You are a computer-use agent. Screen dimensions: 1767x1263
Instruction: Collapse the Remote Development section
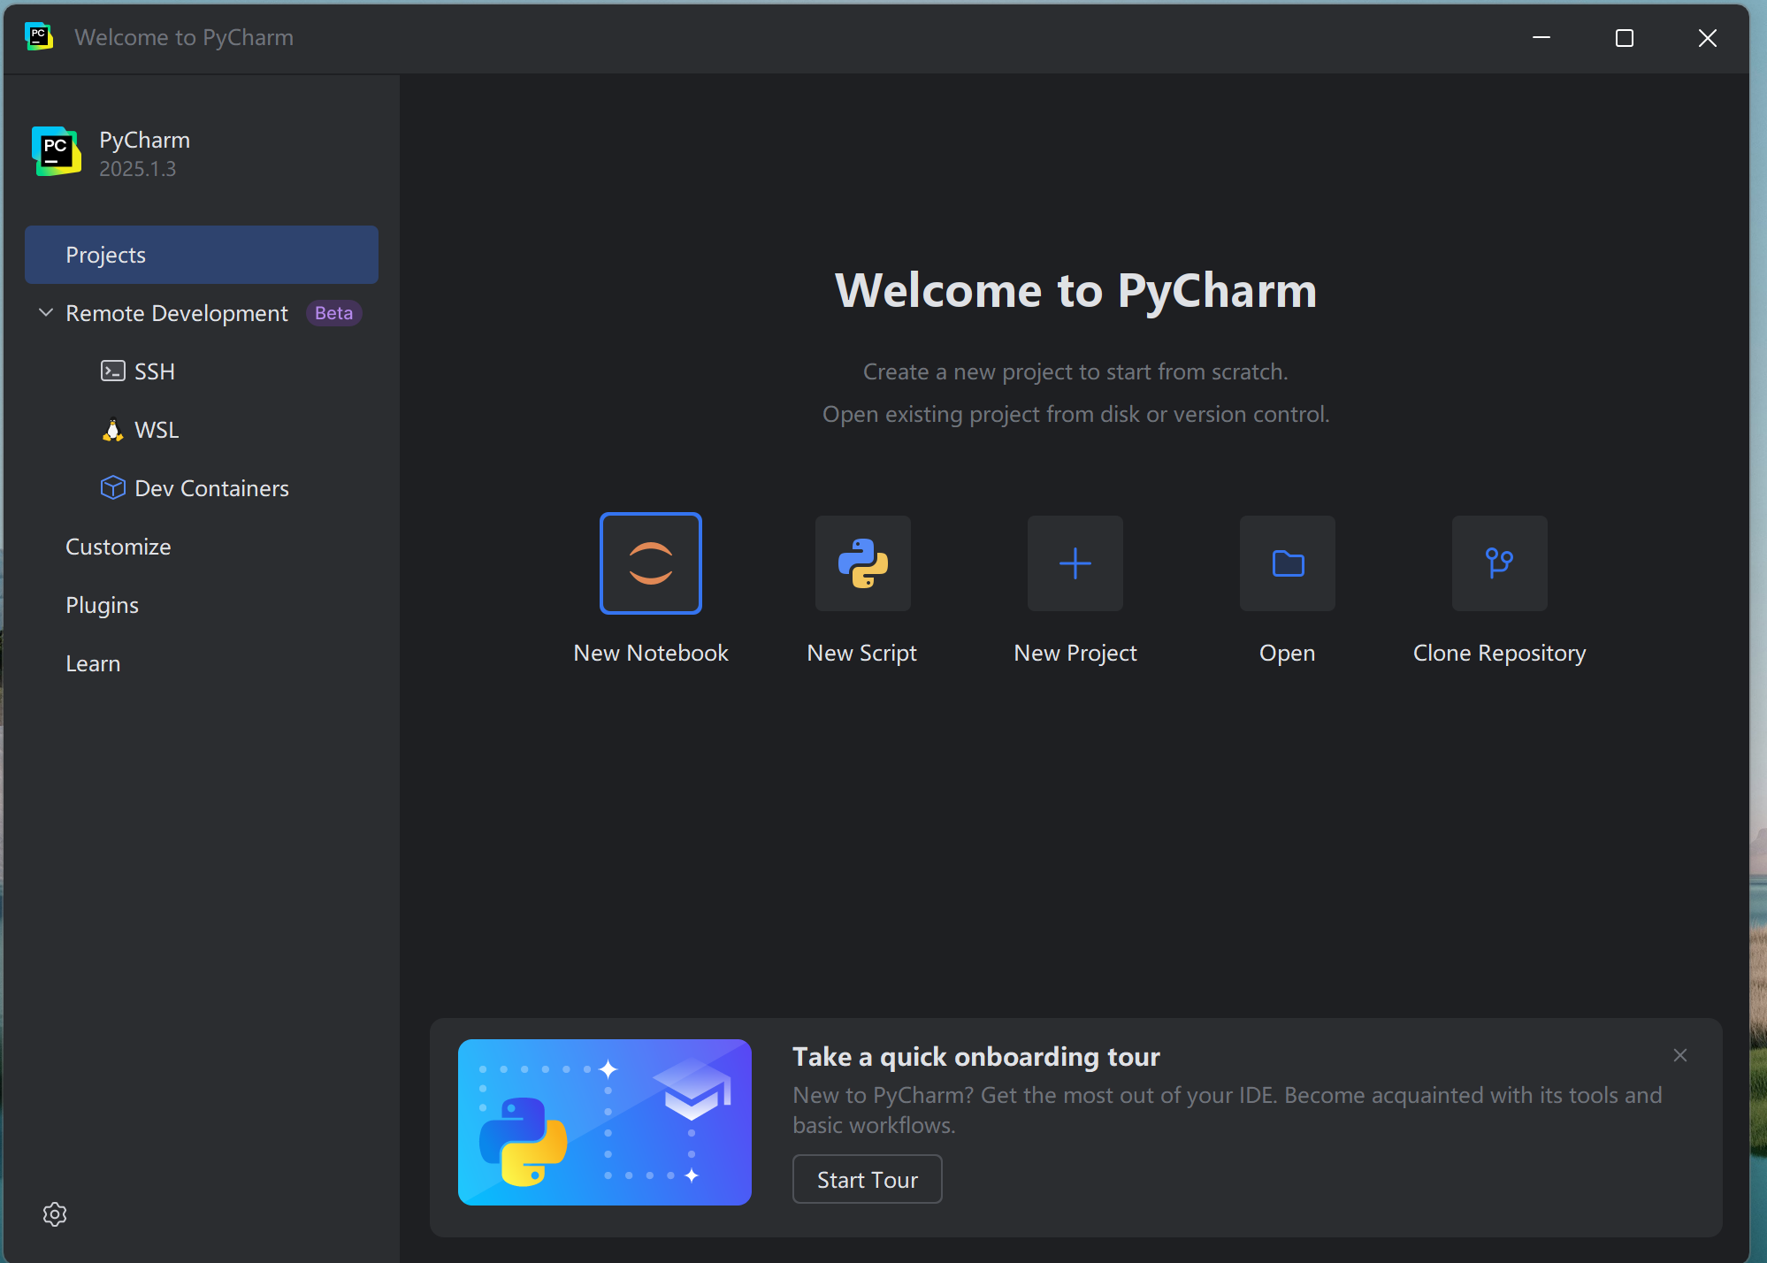click(44, 312)
